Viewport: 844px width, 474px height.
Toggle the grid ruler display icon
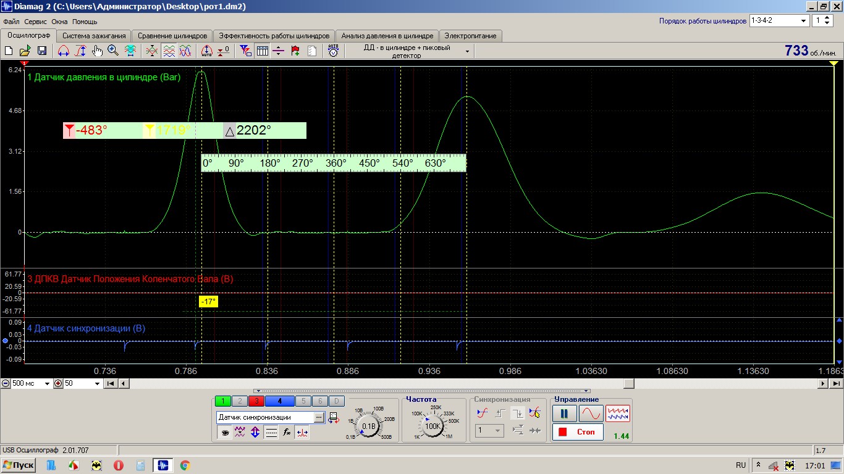[262, 51]
